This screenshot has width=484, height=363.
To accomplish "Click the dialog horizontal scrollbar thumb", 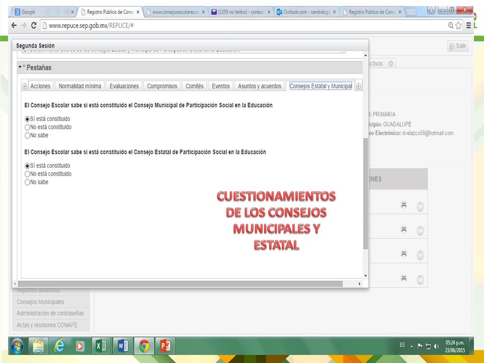I will pyautogui.click(x=180, y=284).
